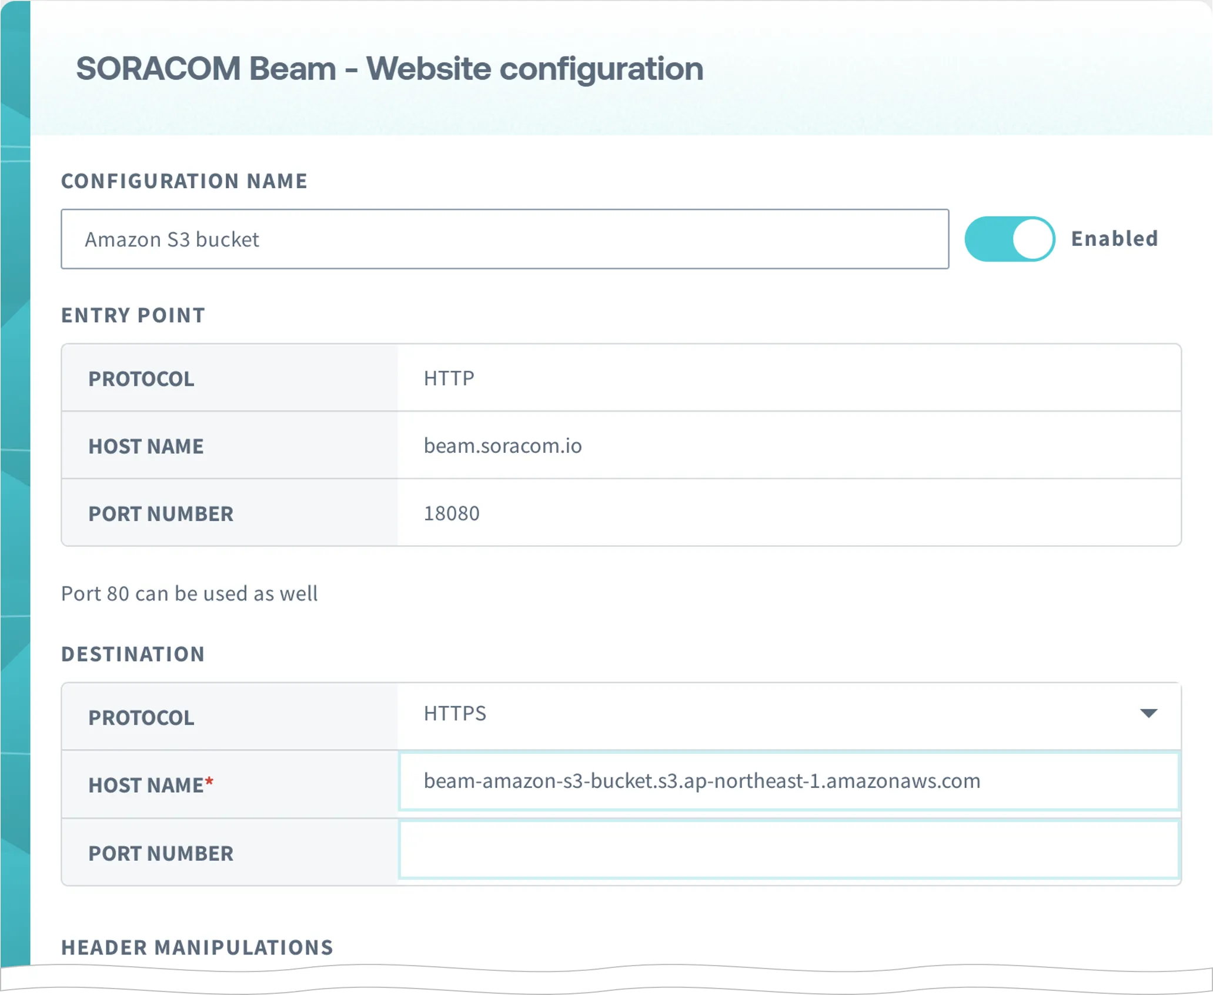This screenshot has width=1213, height=995.
Task: Click the Destination PROTOCOL label
Action: coord(141,717)
